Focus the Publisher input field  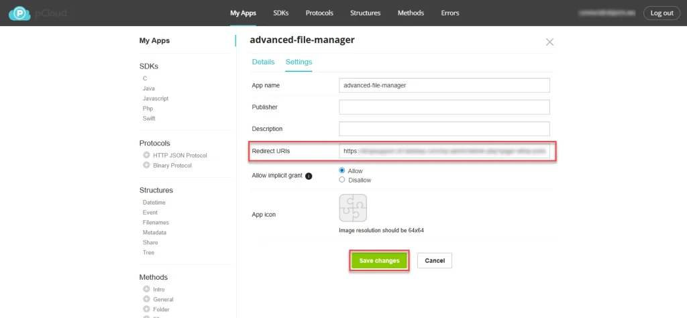coord(444,107)
